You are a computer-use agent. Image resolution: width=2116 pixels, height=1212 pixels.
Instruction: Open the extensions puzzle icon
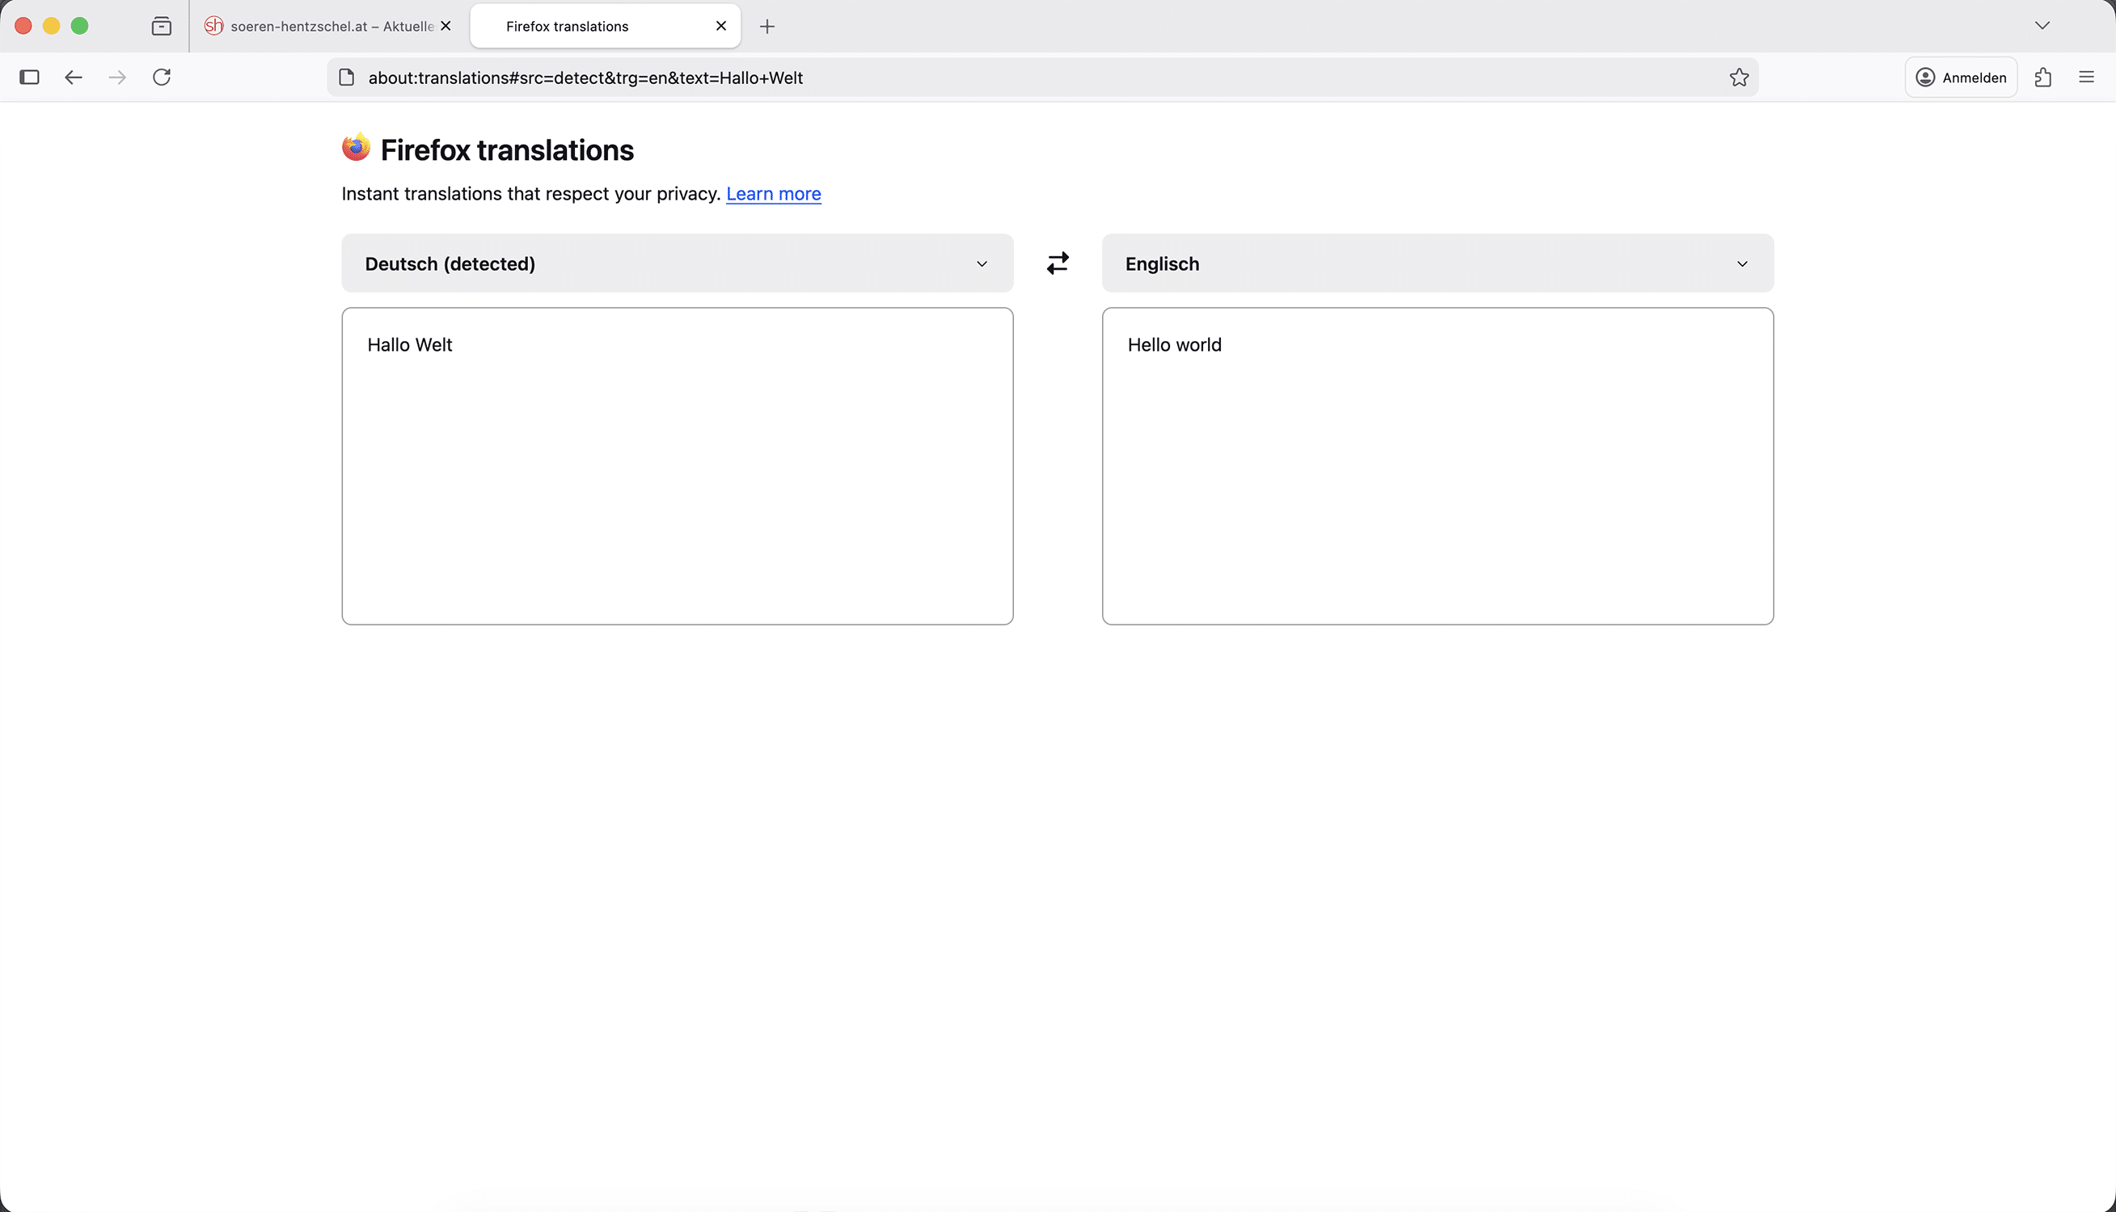pyautogui.click(x=2042, y=78)
